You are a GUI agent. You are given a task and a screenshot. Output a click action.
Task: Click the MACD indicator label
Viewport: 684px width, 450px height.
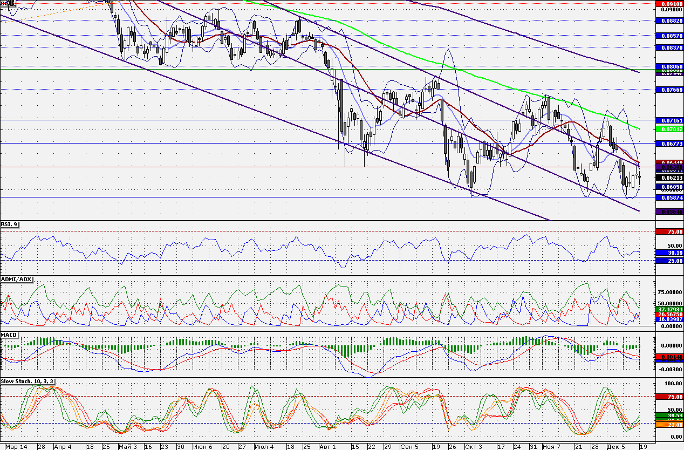(10, 335)
